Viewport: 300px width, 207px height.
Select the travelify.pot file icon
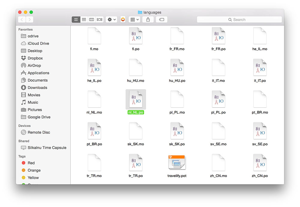(177, 163)
